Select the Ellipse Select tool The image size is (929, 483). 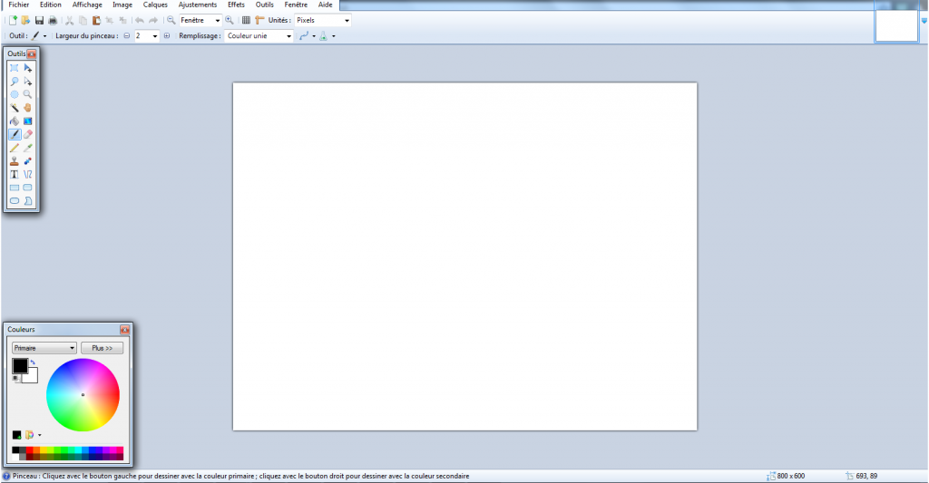coord(15,94)
